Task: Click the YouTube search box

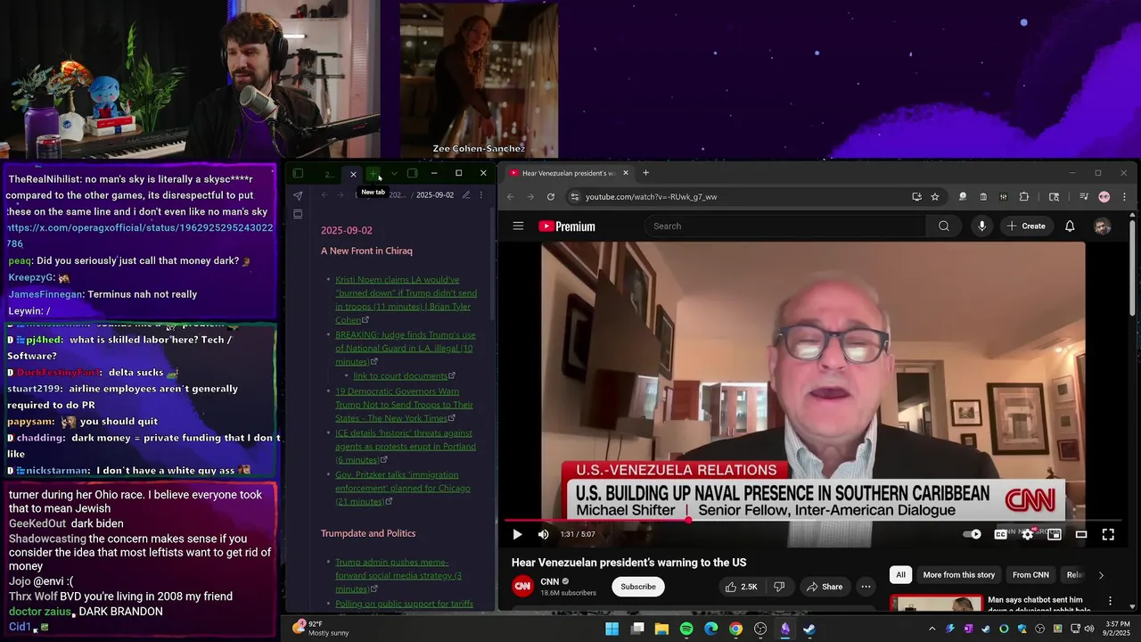Action: pos(786,226)
